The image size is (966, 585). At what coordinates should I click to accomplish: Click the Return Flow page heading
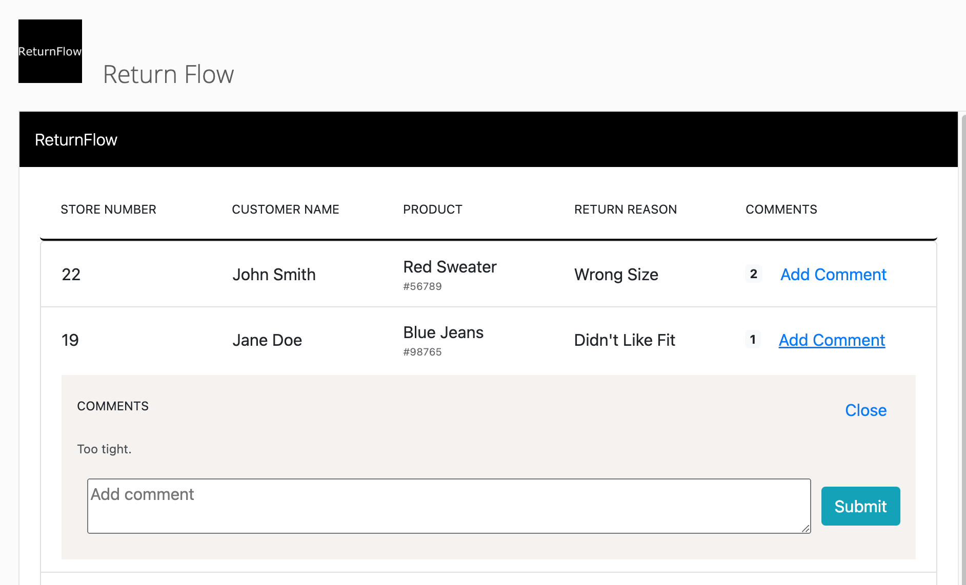(x=168, y=74)
